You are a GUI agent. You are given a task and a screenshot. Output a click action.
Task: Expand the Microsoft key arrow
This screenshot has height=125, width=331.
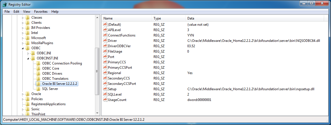click(x=23, y=38)
